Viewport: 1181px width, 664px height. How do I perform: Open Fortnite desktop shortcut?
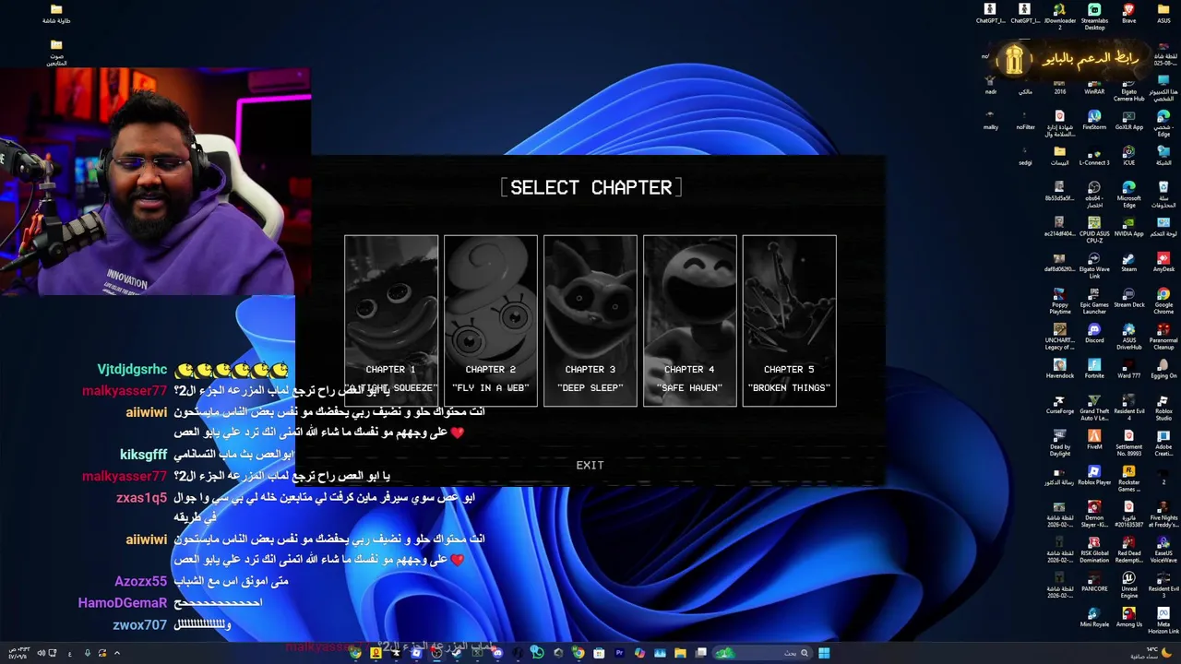(x=1094, y=368)
